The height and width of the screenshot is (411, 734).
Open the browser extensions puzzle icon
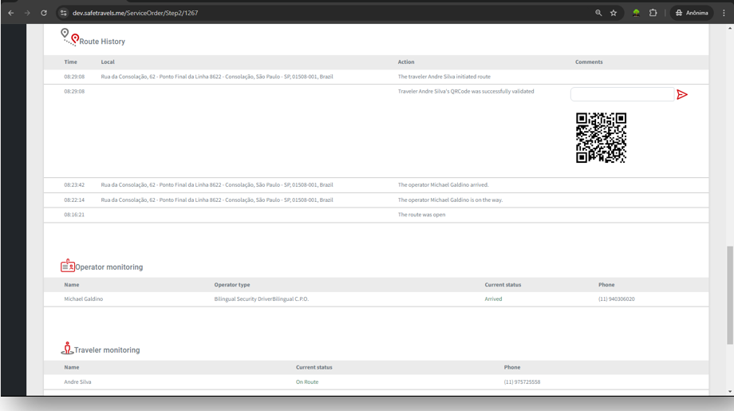pos(653,13)
